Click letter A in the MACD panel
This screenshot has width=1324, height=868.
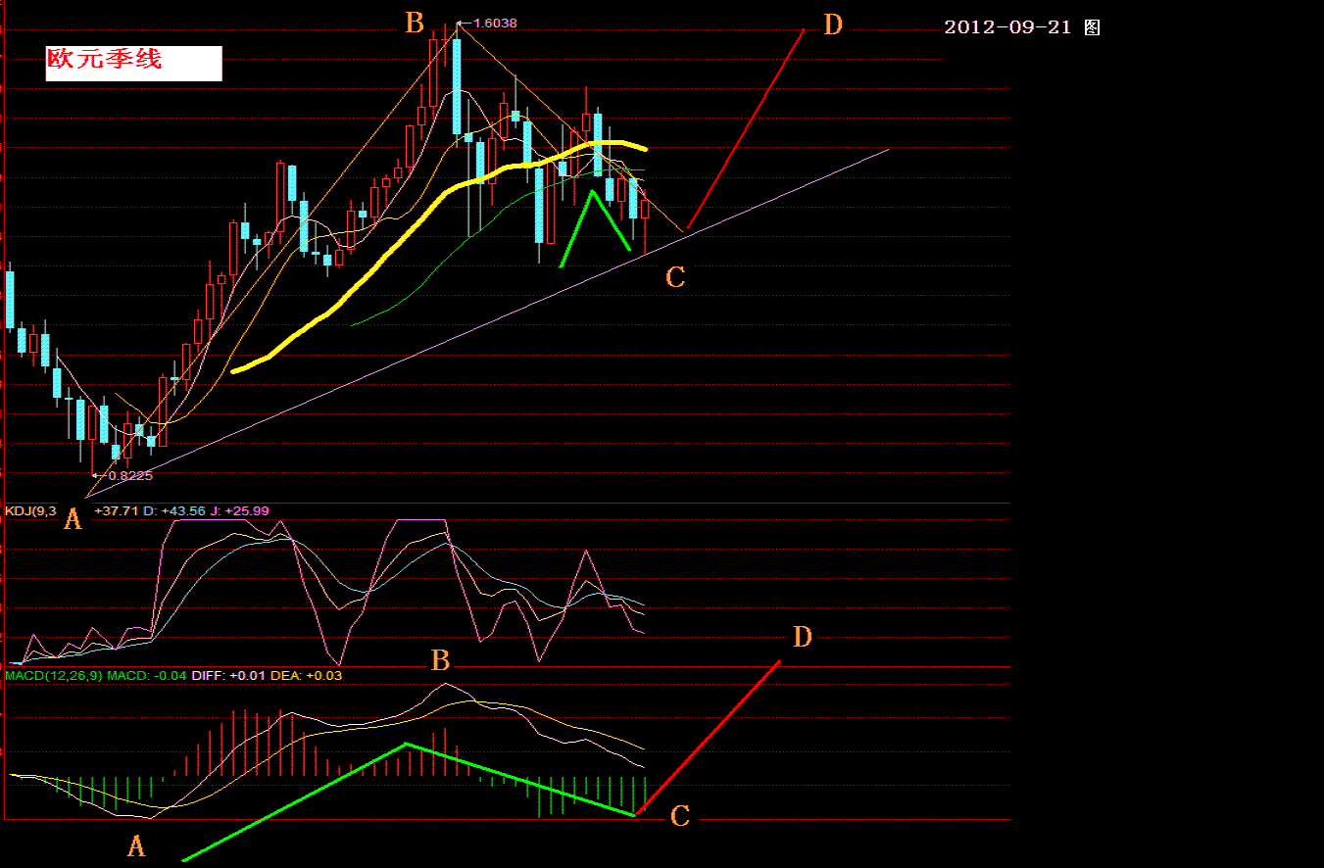point(136,845)
